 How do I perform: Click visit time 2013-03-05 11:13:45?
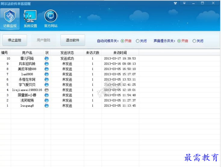pyautogui.click(x=120, y=105)
